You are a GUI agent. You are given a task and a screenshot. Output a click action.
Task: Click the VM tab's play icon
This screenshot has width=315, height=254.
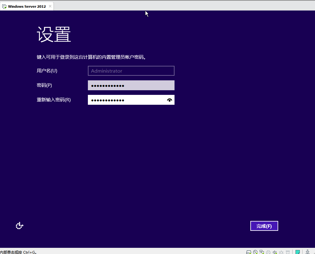coord(4,6)
